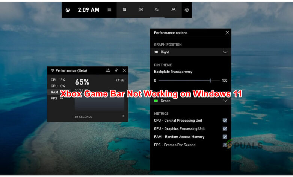Adjust the Backplate Transparency slider
Viewport: 293px width, 177px height.
point(189,81)
